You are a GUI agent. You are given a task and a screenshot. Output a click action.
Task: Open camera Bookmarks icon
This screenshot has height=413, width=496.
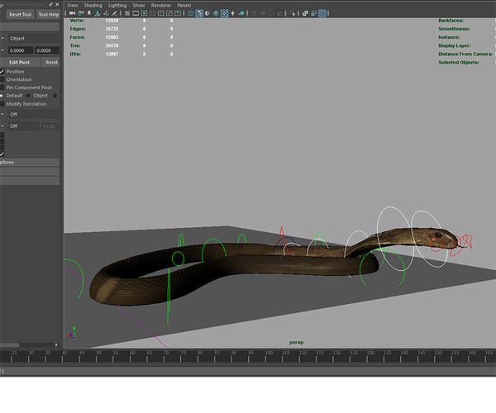[89, 13]
